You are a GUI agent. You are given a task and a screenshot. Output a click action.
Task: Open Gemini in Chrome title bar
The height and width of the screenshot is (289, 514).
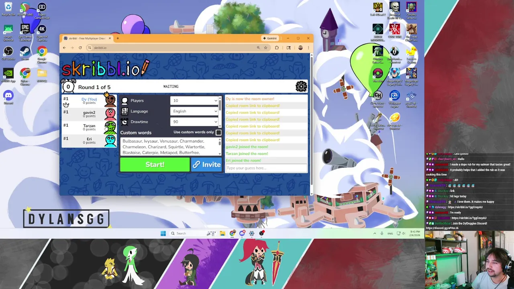(269, 38)
